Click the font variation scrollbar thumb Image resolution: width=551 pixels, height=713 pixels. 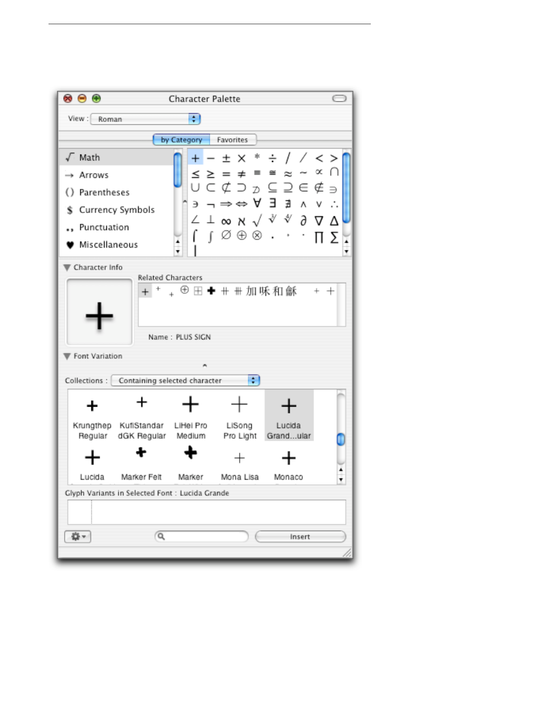click(x=341, y=439)
